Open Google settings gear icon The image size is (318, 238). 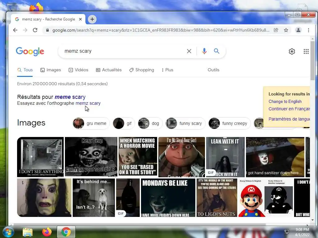click(292, 51)
